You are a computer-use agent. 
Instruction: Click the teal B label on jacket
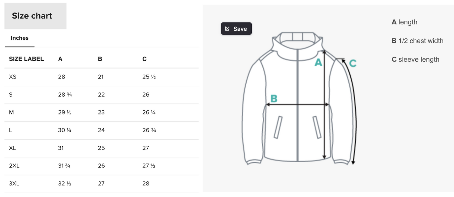(274, 99)
